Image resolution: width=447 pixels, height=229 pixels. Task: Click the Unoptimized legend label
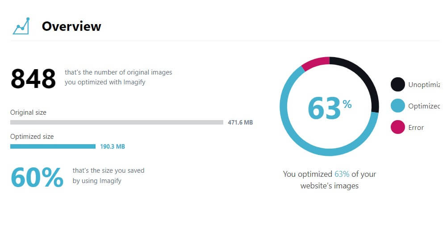coord(424,85)
